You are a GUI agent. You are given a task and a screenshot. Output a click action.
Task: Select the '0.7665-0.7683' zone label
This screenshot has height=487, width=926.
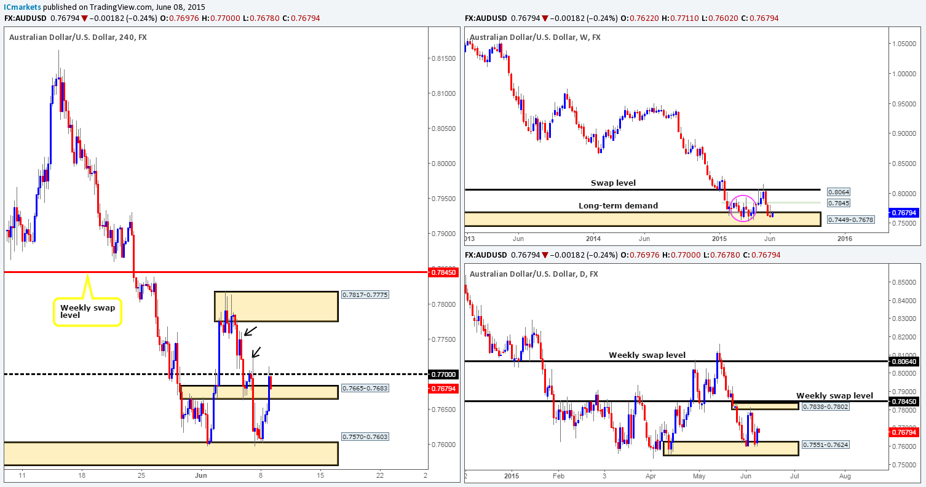[365, 389]
